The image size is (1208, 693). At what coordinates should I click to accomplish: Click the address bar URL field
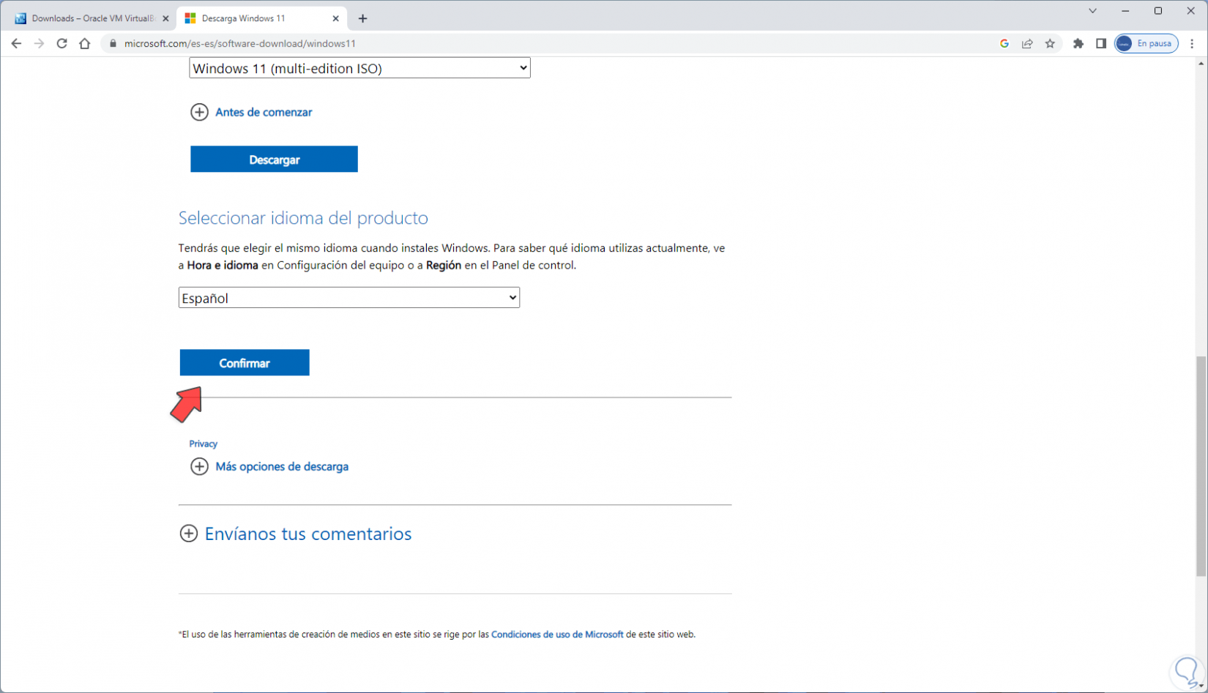point(556,43)
